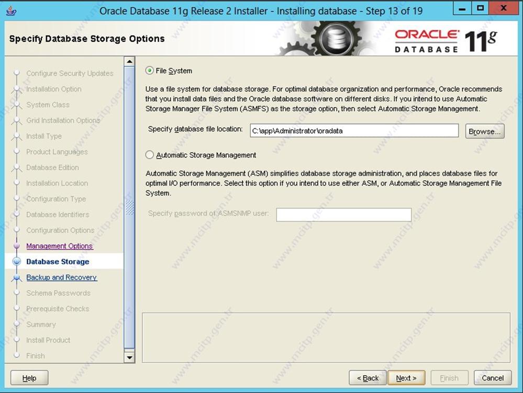Click the Backup and Recovery step node icon
The height and width of the screenshot is (393, 523).
(16, 277)
